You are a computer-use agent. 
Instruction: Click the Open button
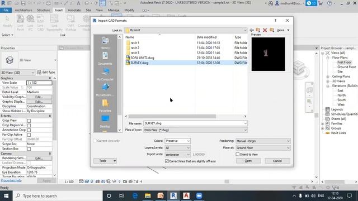click(248, 161)
